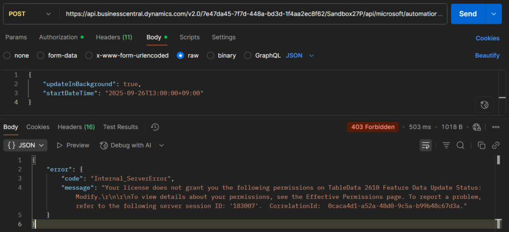Open the POST method dropdown
The width and height of the screenshot is (509, 232).
[30, 14]
